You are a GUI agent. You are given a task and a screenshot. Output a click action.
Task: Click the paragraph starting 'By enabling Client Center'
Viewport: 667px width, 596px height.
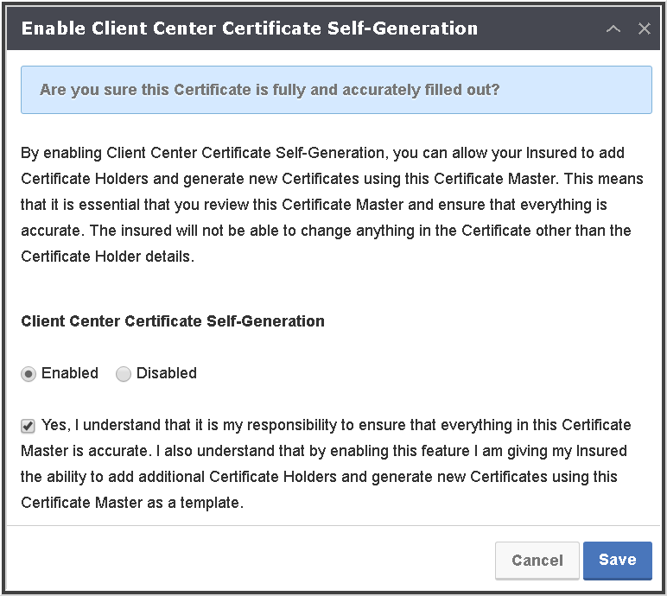point(332,205)
